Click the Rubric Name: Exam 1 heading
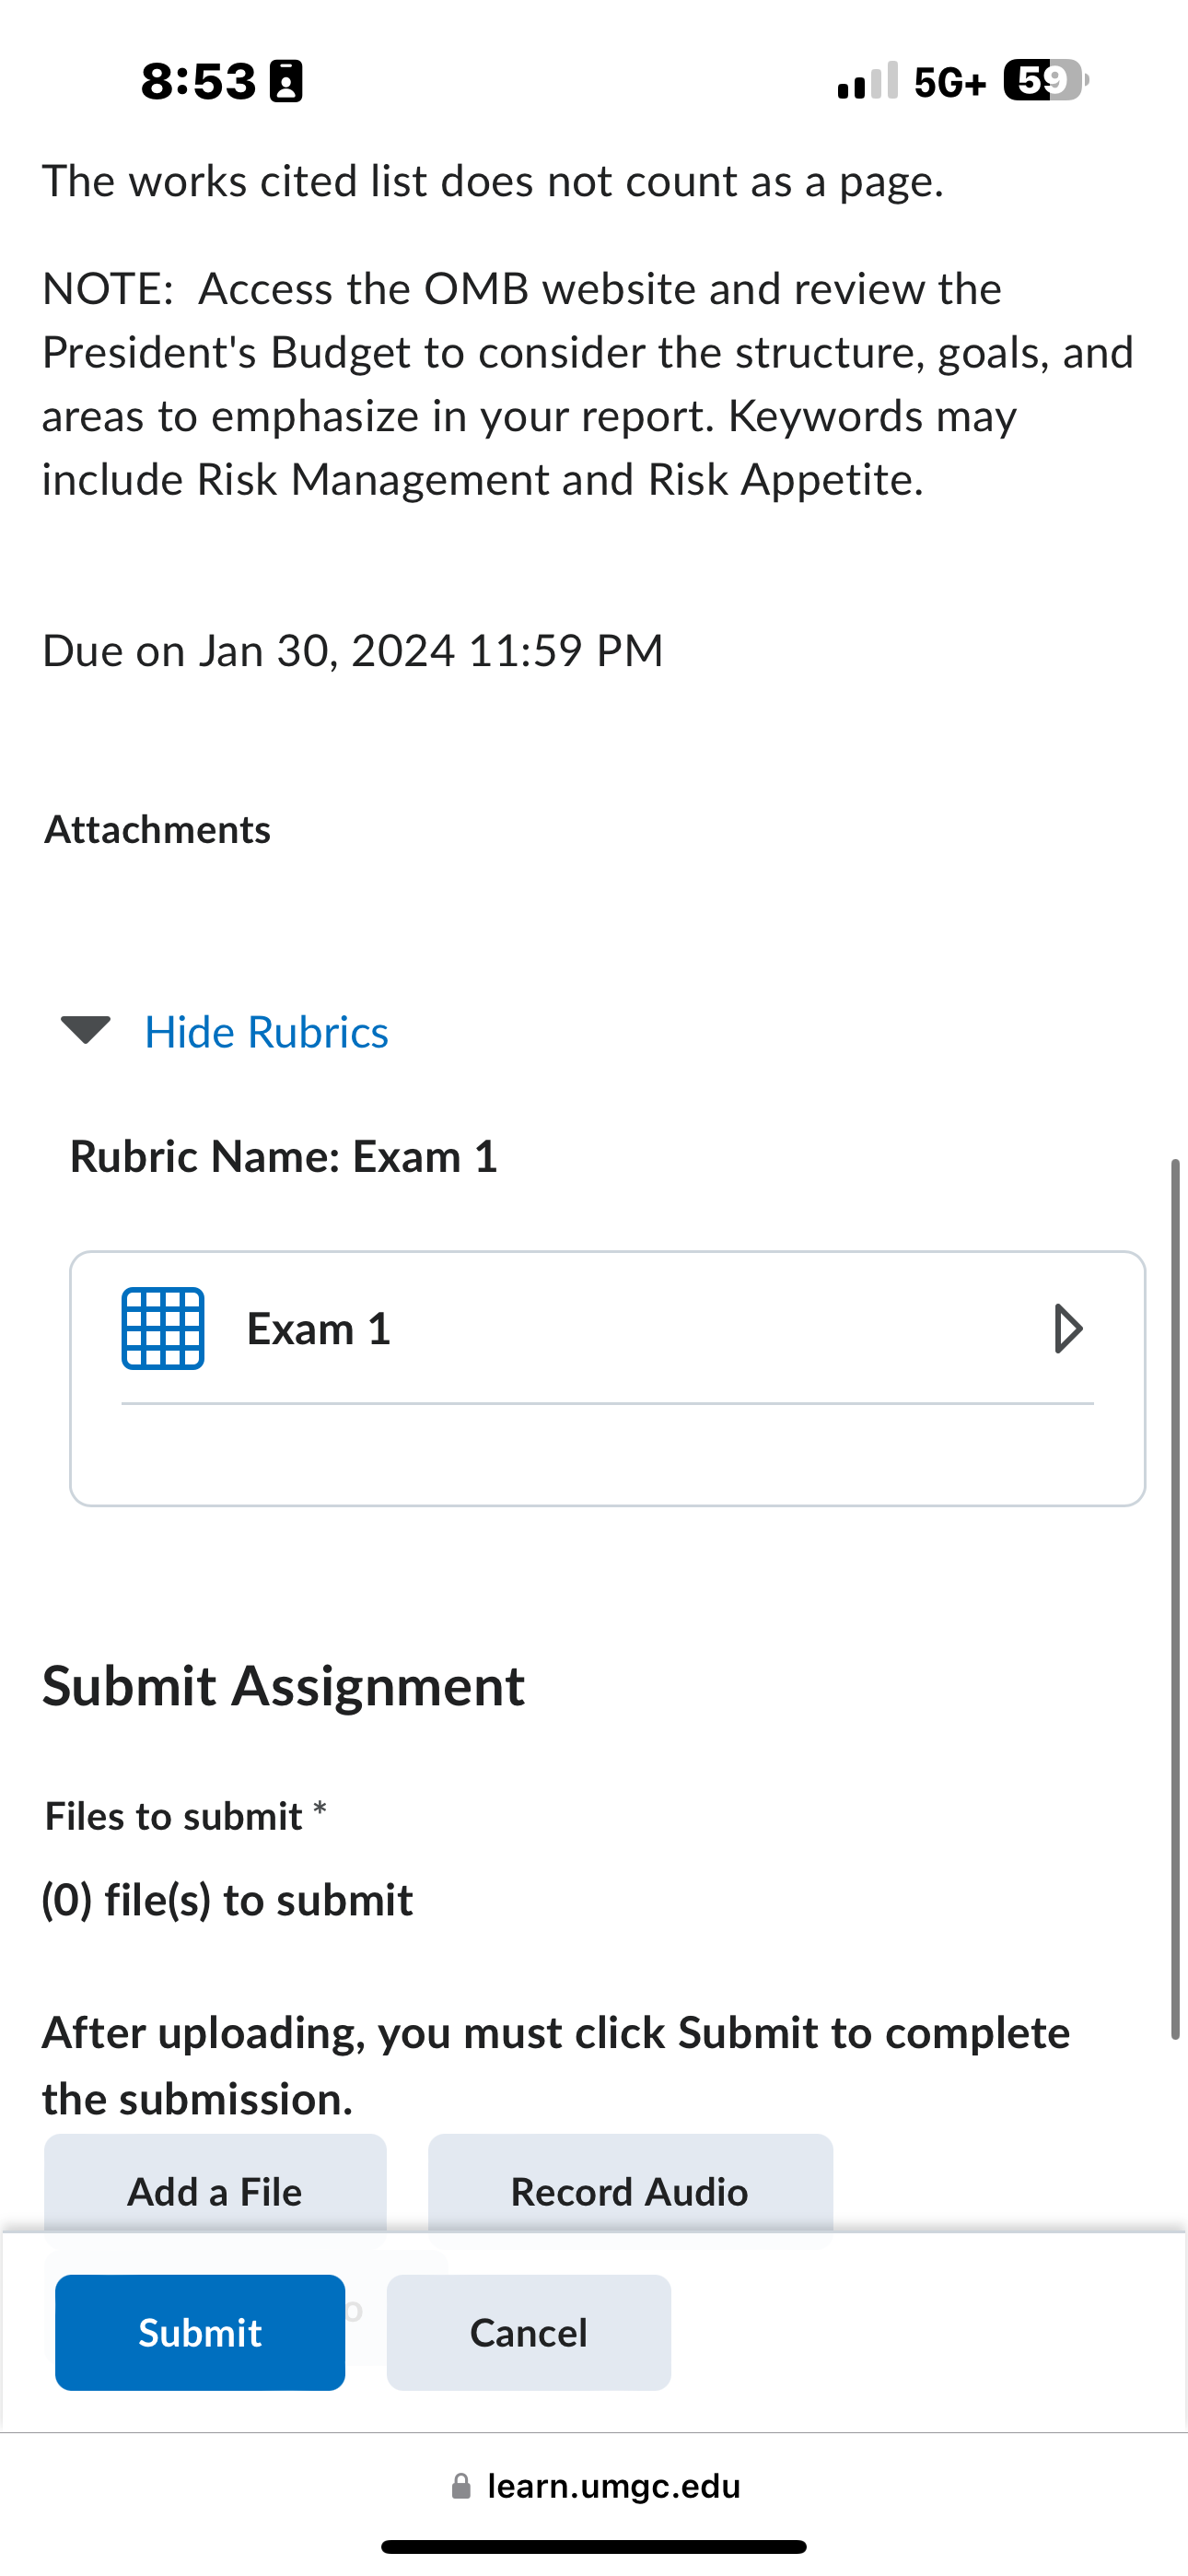The height and width of the screenshot is (2576, 1188). [x=284, y=1157]
